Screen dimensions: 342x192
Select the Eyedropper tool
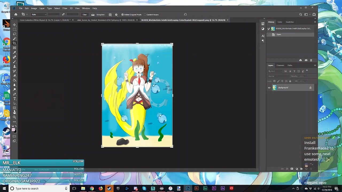pyautogui.click(x=14, y=53)
